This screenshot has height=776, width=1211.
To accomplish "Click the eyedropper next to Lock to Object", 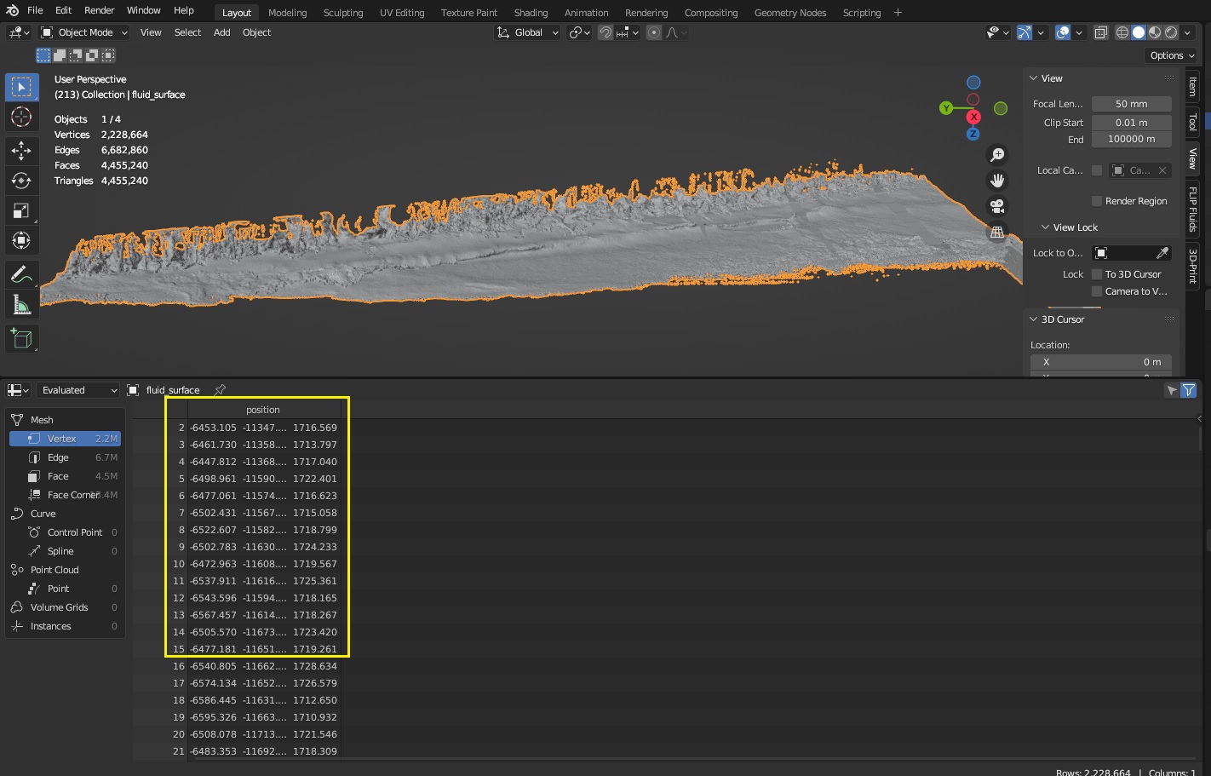I will pos(1162,253).
